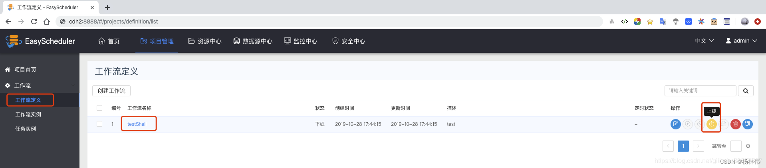This screenshot has height=168, width=766.
Task: Reload the page with the refresh icon
Action: [34, 21]
